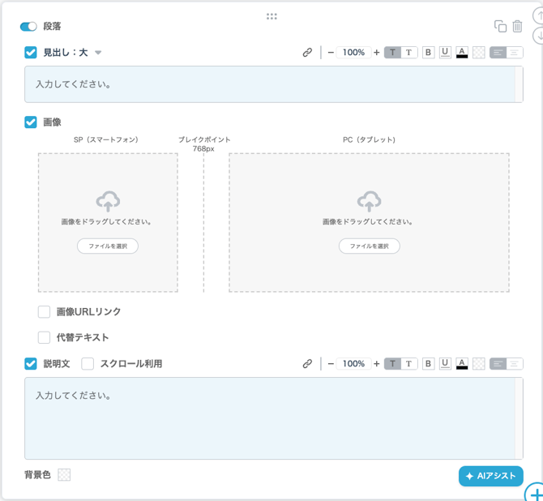This screenshot has width=543, height=501.
Task: Click the drag handle dots at top
Action: tap(271, 16)
